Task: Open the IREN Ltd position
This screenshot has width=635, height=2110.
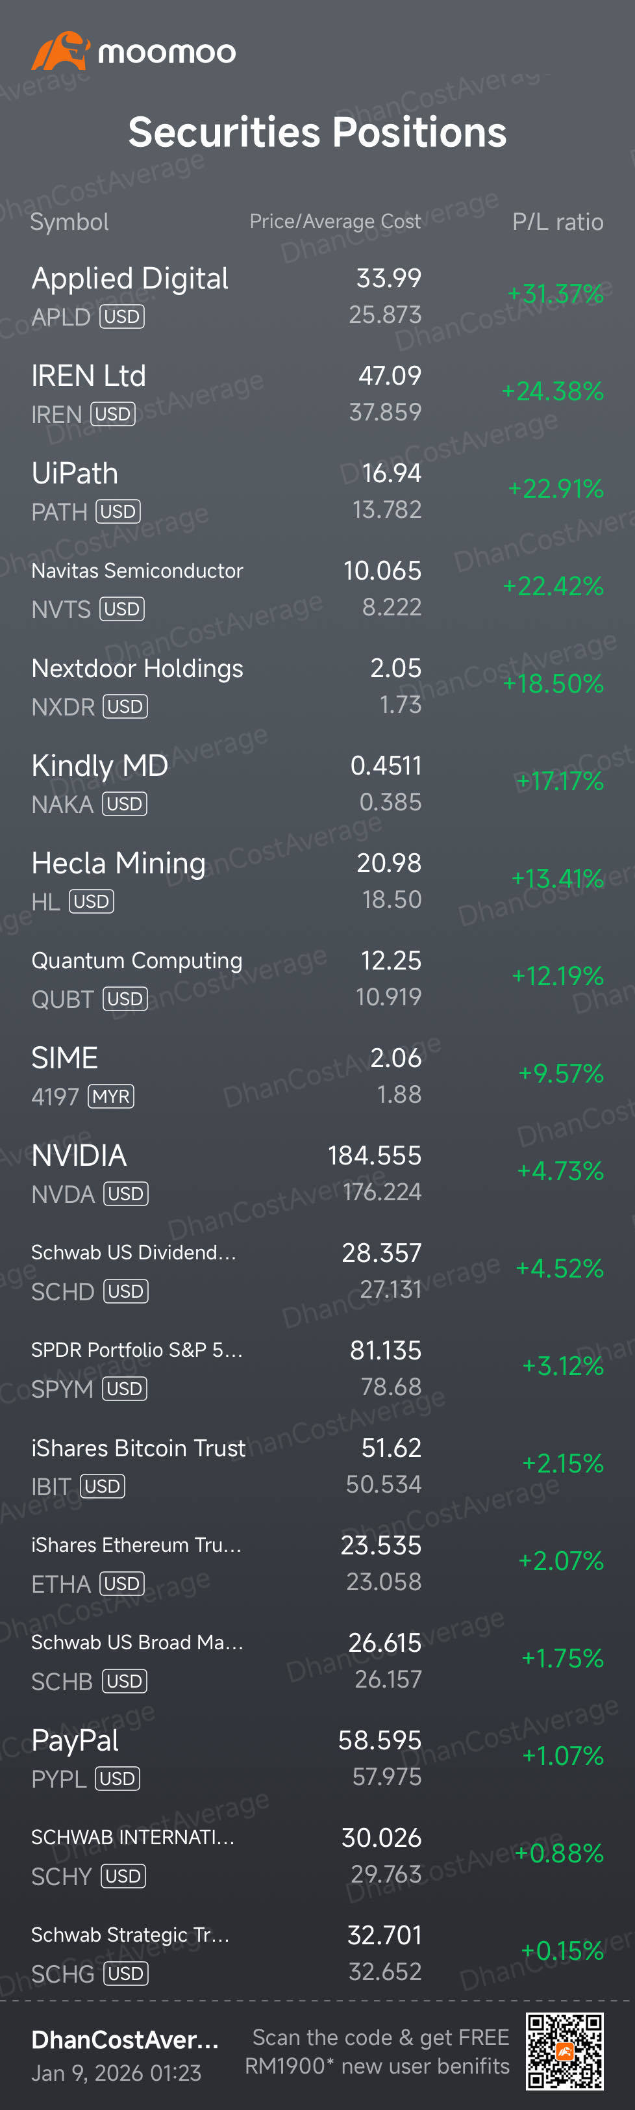Action: [x=317, y=394]
